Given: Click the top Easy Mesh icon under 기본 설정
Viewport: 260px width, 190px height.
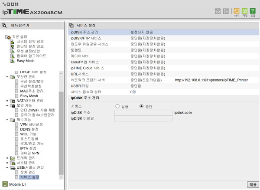Looking at the screenshot, I should tap(12, 61).
